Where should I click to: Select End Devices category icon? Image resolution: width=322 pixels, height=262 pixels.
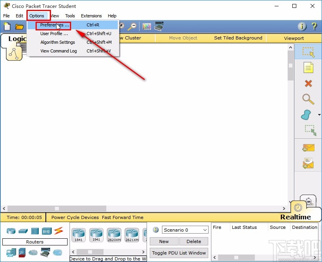tap(11, 253)
